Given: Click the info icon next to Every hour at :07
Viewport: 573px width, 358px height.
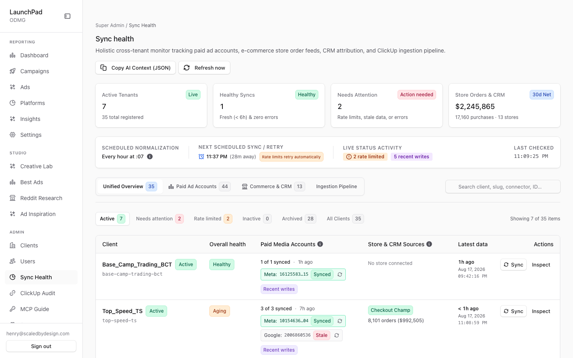Looking at the screenshot, I should click(150, 157).
